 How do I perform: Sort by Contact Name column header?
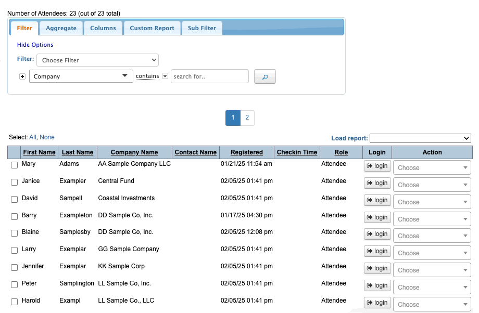click(x=196, y=152)
